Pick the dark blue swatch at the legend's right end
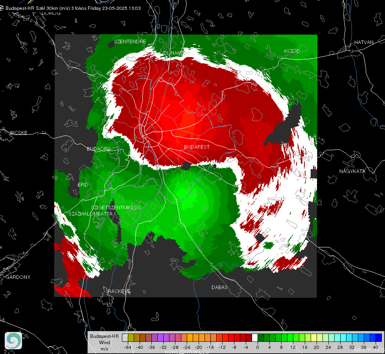385x354 pixels. 379,337
